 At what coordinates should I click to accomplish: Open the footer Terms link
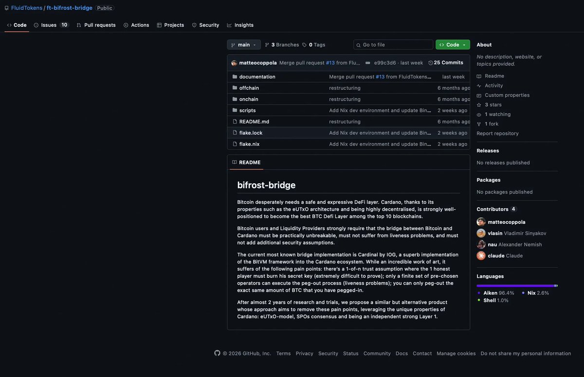click(x=283, y=354)
